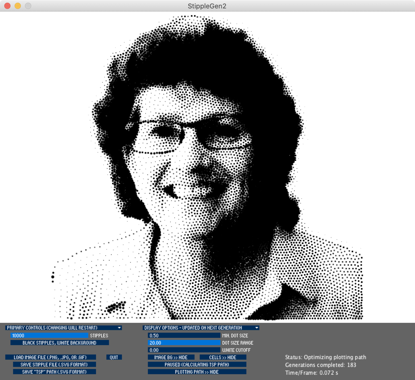
Task: Click the StippleGen2 title bar
Action: (x=207, y=6)
